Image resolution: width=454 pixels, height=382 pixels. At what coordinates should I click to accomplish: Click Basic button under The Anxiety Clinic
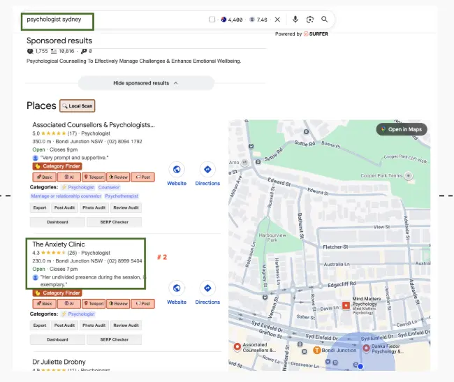[44, 304]
